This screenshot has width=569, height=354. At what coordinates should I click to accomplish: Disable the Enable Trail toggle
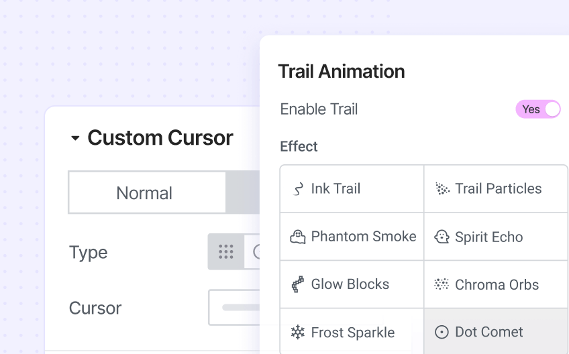(537, 109)
